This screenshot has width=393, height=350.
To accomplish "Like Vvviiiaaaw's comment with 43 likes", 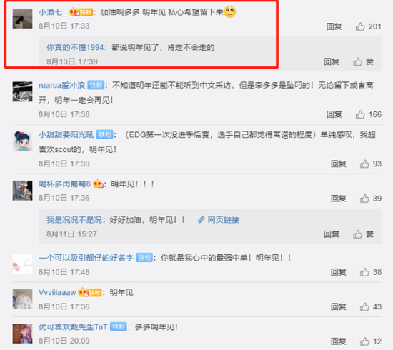I will point(370,306).
